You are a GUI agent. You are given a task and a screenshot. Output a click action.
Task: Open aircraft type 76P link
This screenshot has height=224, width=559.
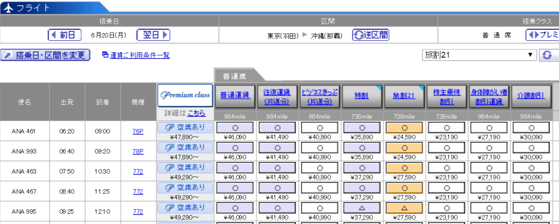pos(138,131)
